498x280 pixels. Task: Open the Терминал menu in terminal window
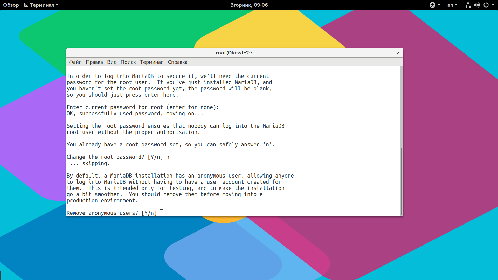coord(152,62)
